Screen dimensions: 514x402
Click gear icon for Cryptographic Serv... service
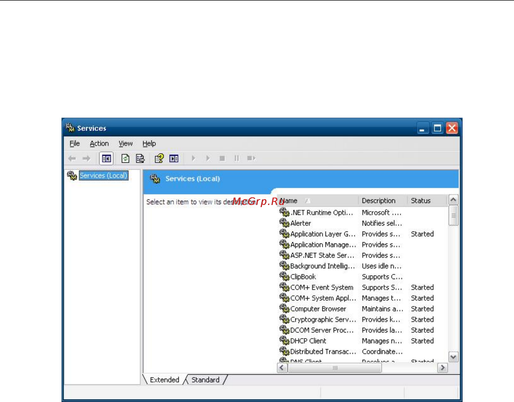[284, 319]
